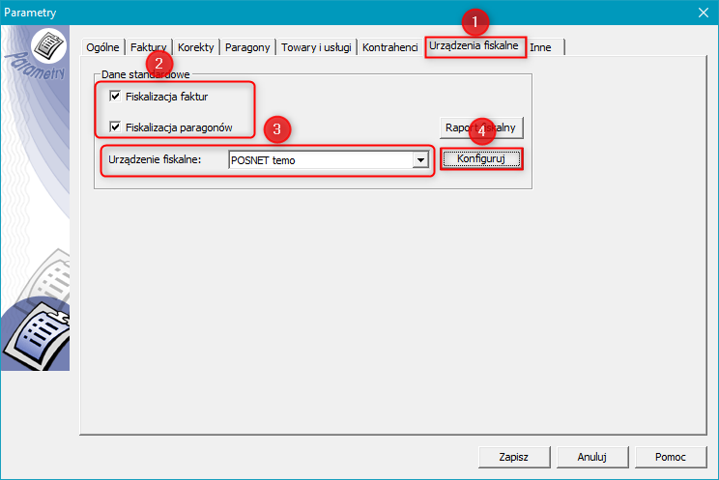Select the Korekty tab
Image resolution: width=719 pixels, height=480 pixels.
tap(196, 47)
